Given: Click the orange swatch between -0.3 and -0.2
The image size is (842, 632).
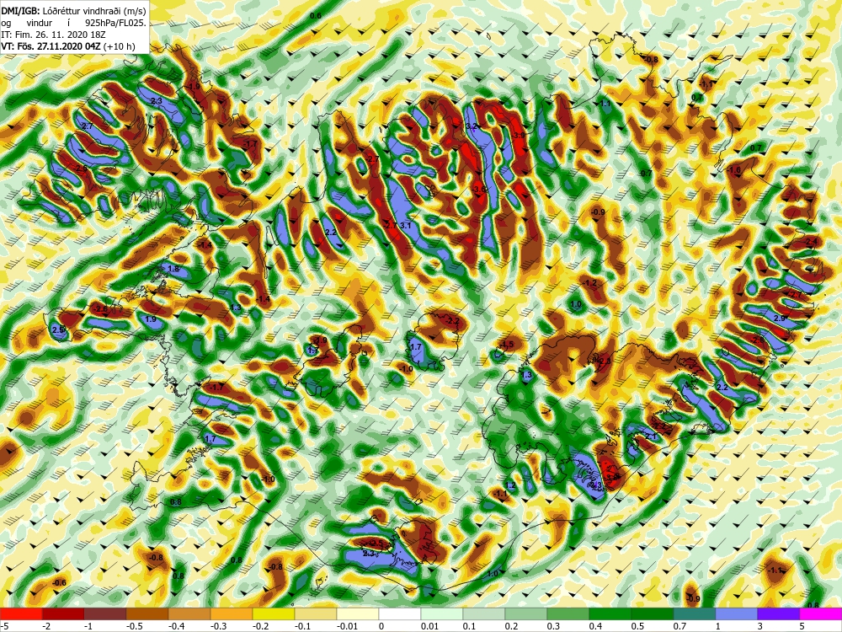Looking at the screenshot, I should click(x=232, y=613).
